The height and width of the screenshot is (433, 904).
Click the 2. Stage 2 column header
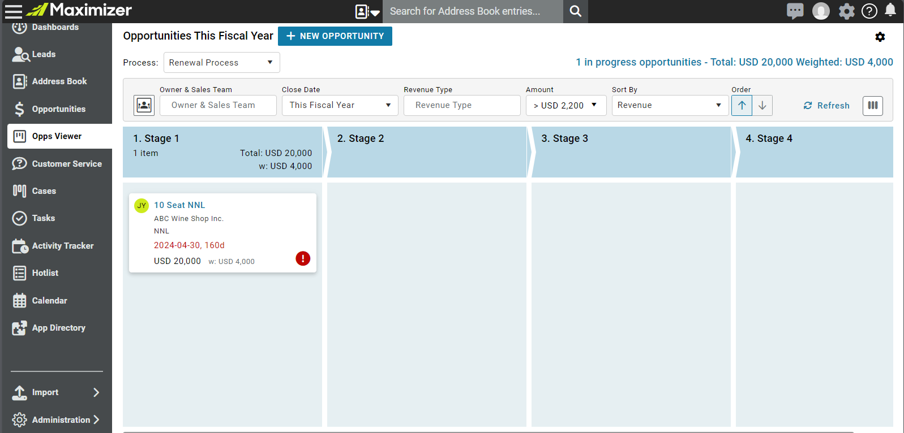pos(427,152)
